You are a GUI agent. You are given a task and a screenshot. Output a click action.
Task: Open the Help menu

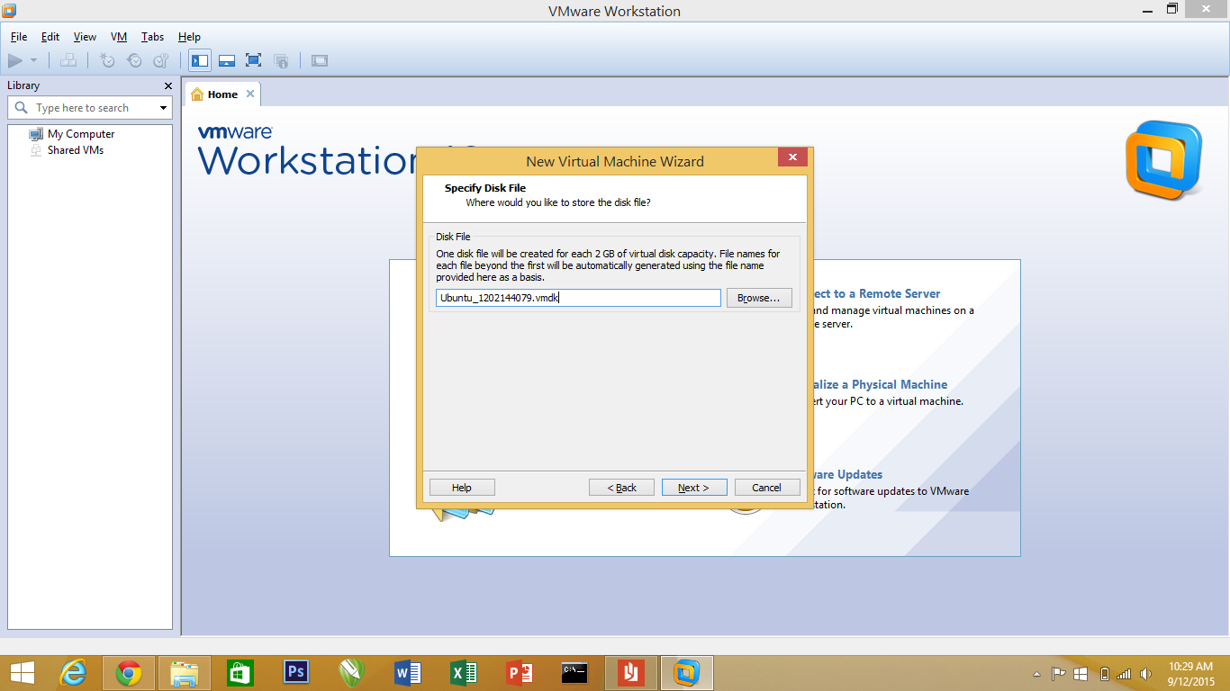pos(189,37)
